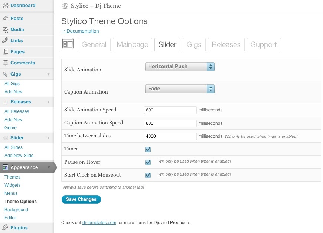Uncheck Pause on Hover

[x=148, y=162]
